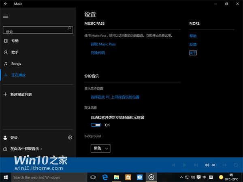
Task: Click the back arrow in title bar
Action: 6,4
